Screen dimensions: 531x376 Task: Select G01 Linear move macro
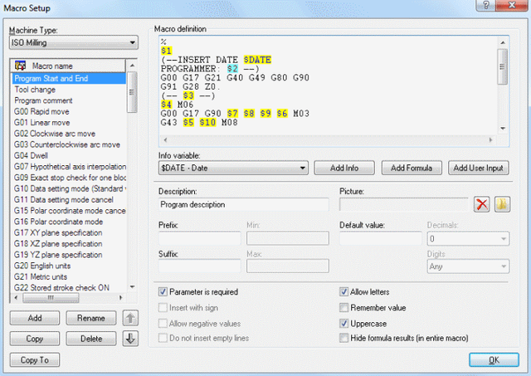pyautogui.click(x=69, y=123)
